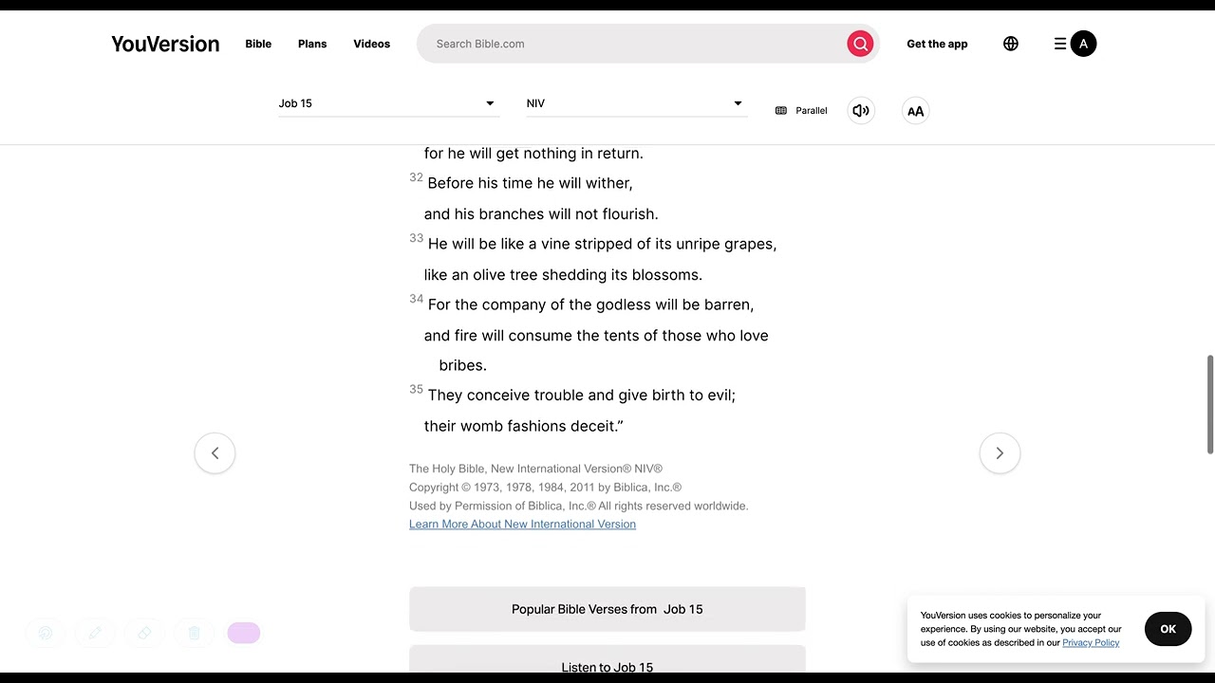Pick the purple annotation color swatch
Screen dimensions: 1215x683
point(244,633)
